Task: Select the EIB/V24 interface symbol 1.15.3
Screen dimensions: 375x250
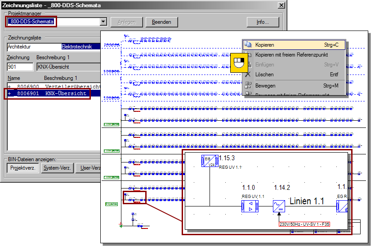Action: coord(210,161)
